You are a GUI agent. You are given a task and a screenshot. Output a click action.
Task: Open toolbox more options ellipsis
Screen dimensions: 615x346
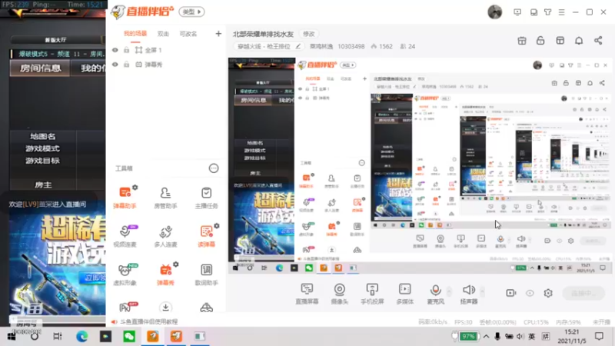click(x=214, y=168)
